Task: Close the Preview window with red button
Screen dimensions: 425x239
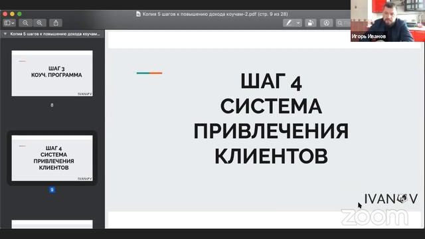Action: coord(5,14)
